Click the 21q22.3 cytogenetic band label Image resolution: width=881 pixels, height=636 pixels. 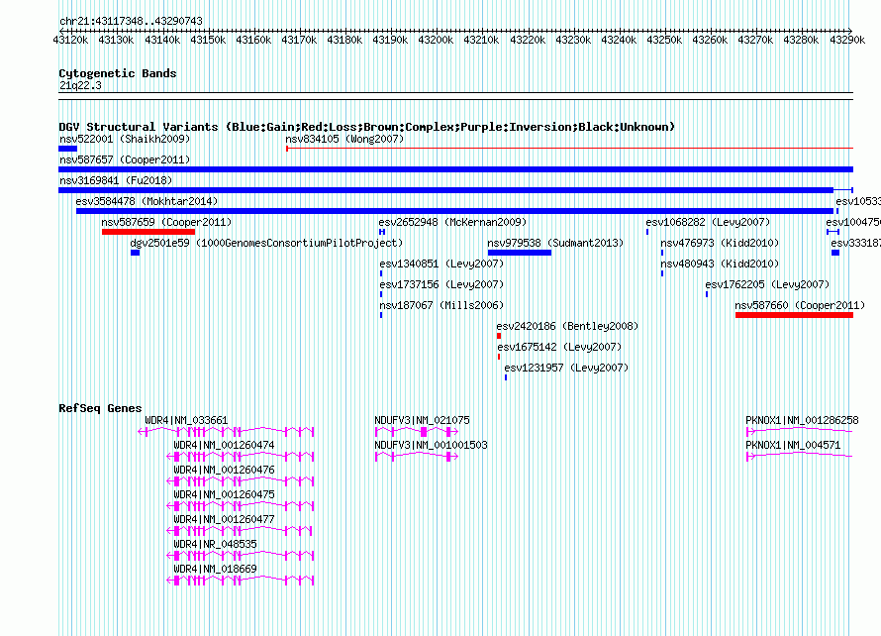pos(80,85)
